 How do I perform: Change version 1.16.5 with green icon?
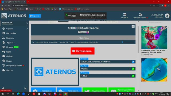tap(133, 76)
